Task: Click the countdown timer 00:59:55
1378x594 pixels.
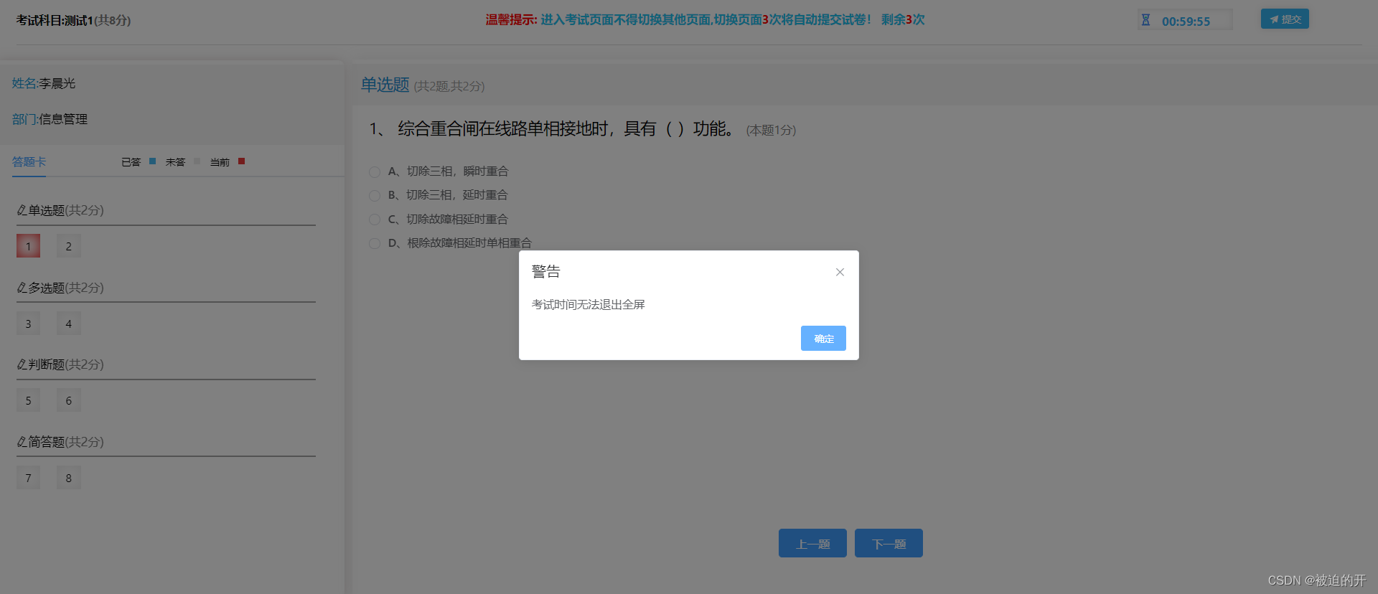Action: tap(1186, 22)
